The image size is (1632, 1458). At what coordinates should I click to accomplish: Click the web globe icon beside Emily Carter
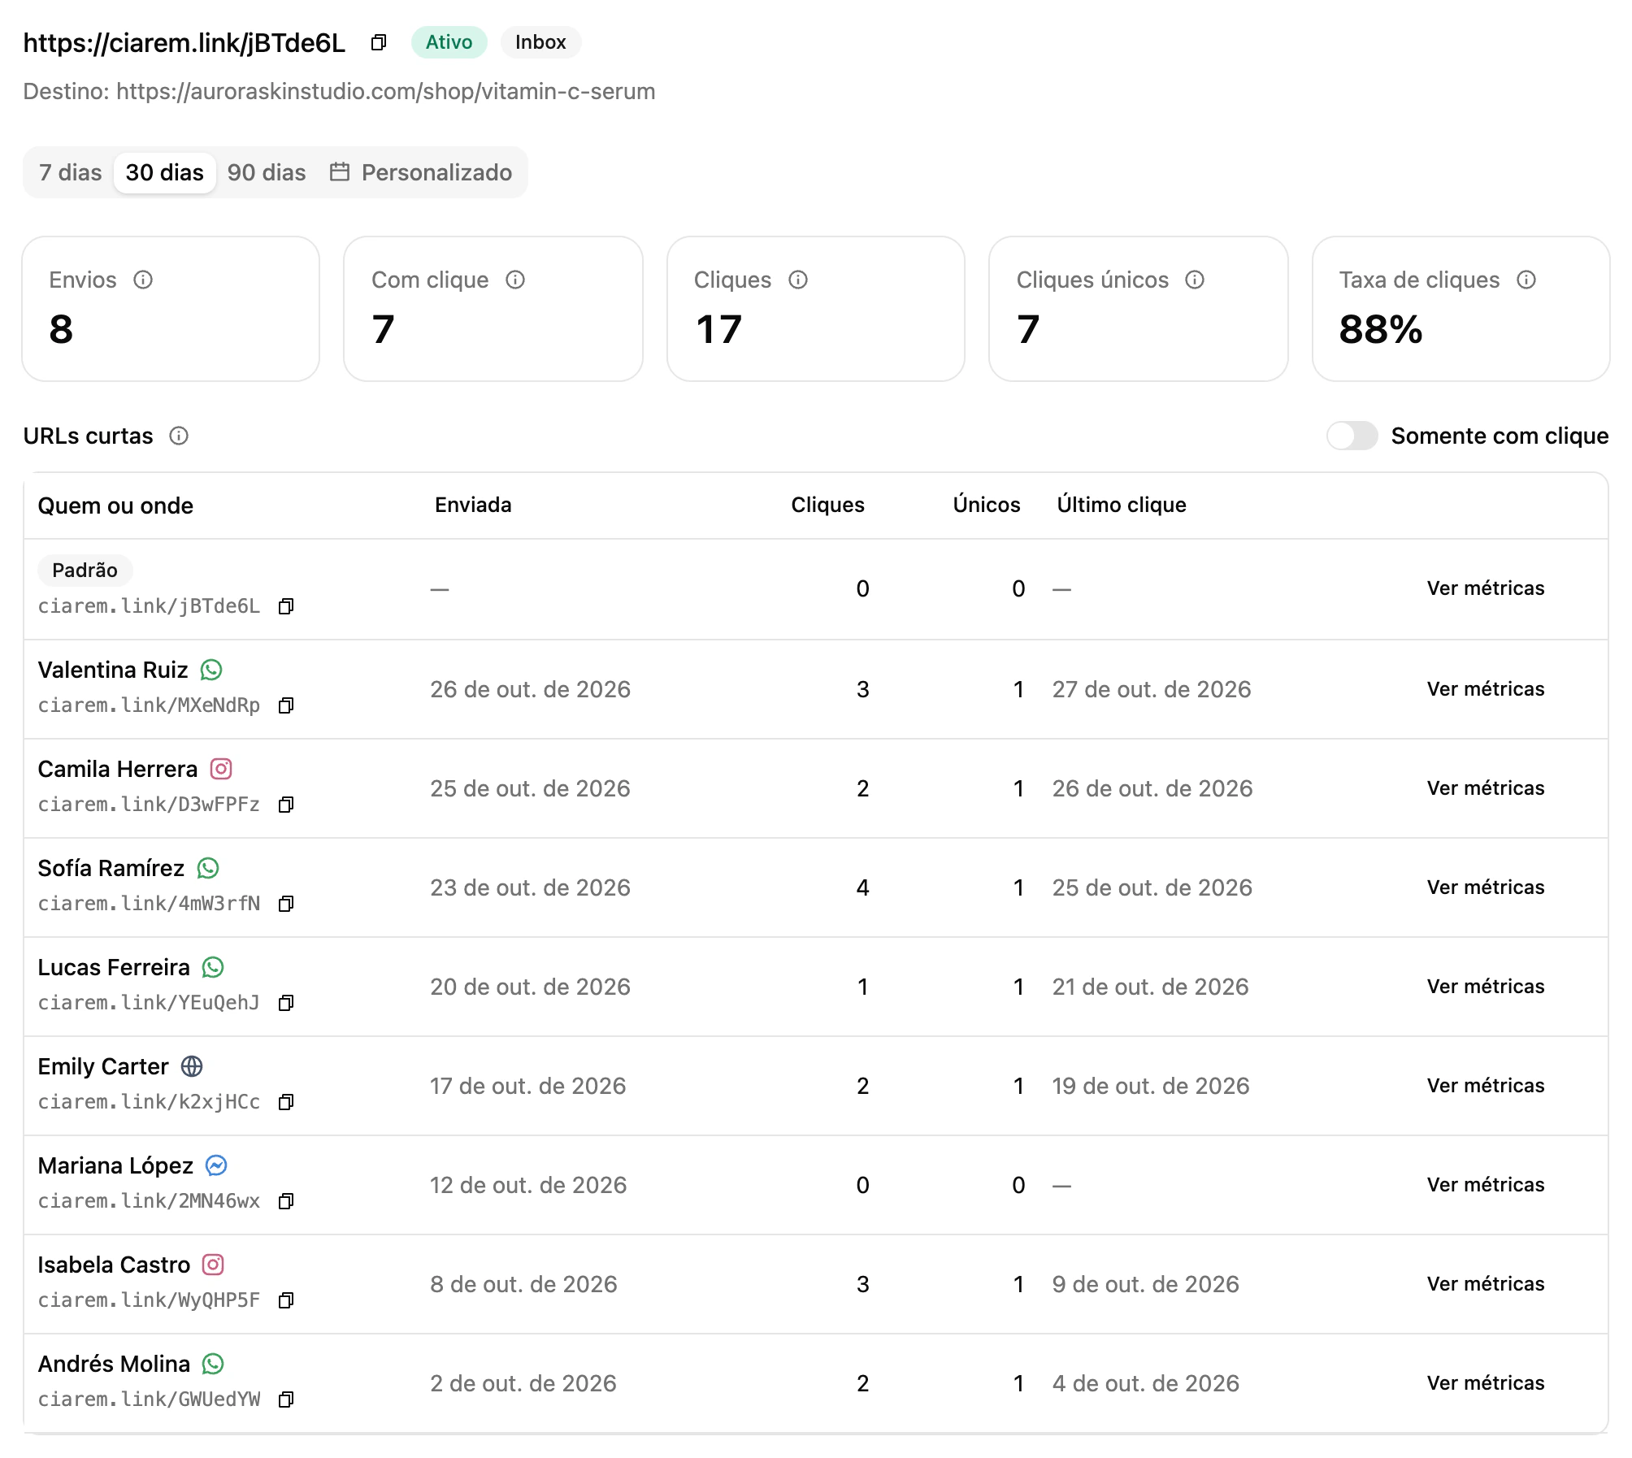(x=192, y=1066)
